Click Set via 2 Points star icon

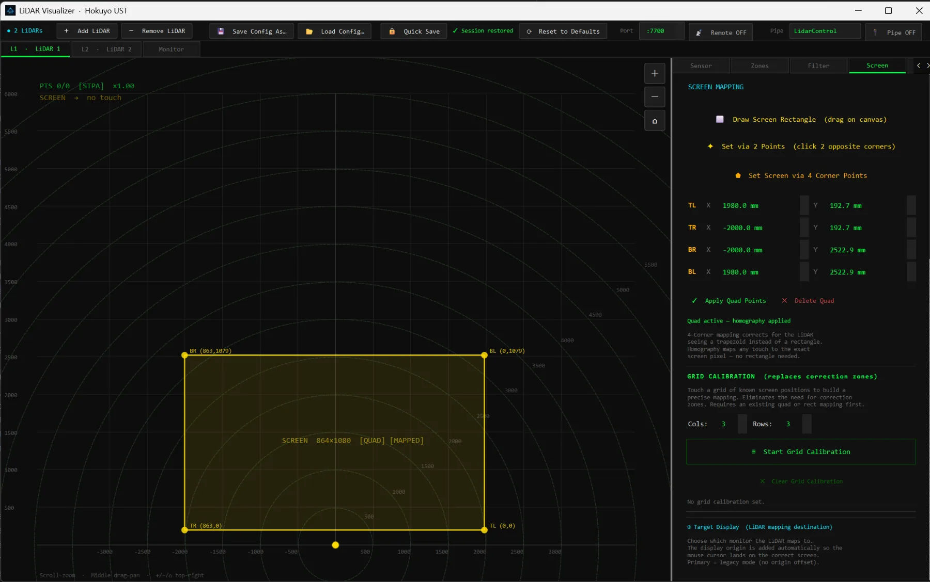click(x=710, y=147)
